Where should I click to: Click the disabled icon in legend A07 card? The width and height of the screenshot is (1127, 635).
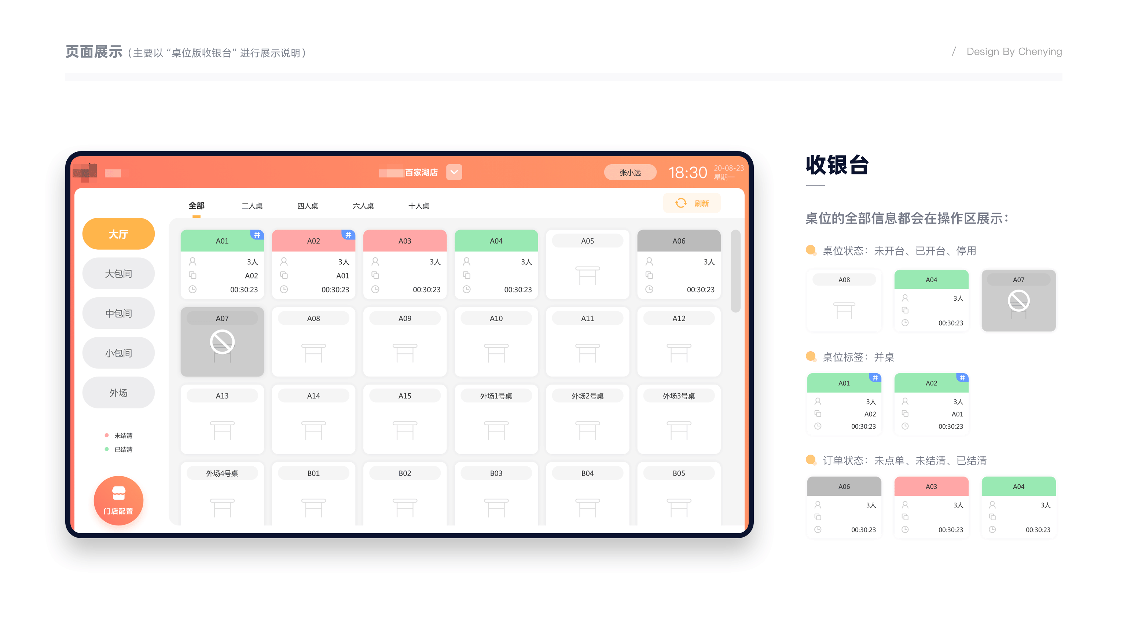pos(1018,301)
